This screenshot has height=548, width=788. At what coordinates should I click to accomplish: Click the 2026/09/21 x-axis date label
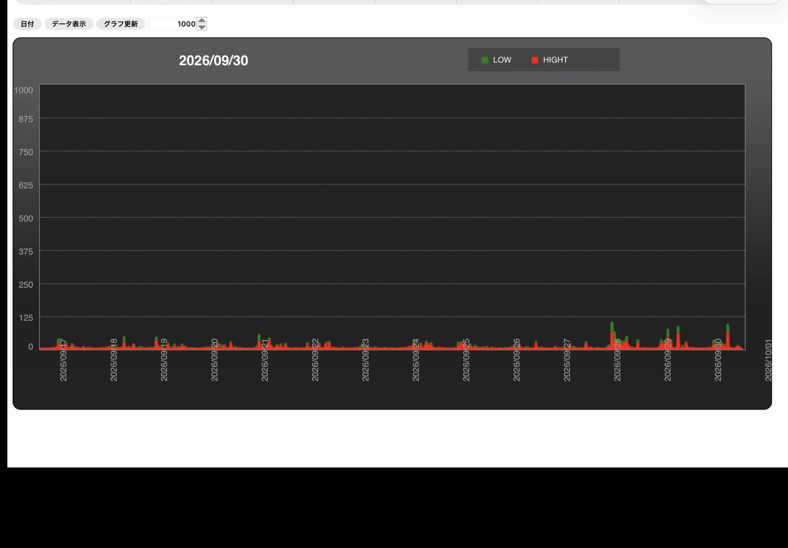(x=265, y=360)
